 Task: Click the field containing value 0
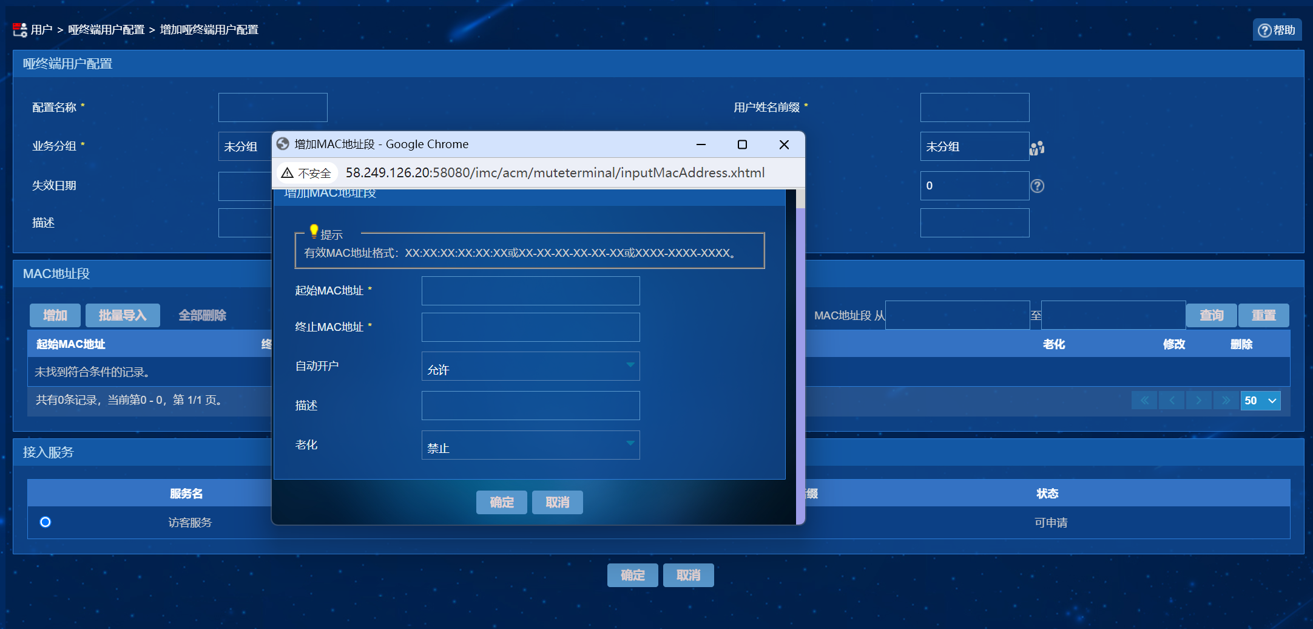[x=974, y=186]
